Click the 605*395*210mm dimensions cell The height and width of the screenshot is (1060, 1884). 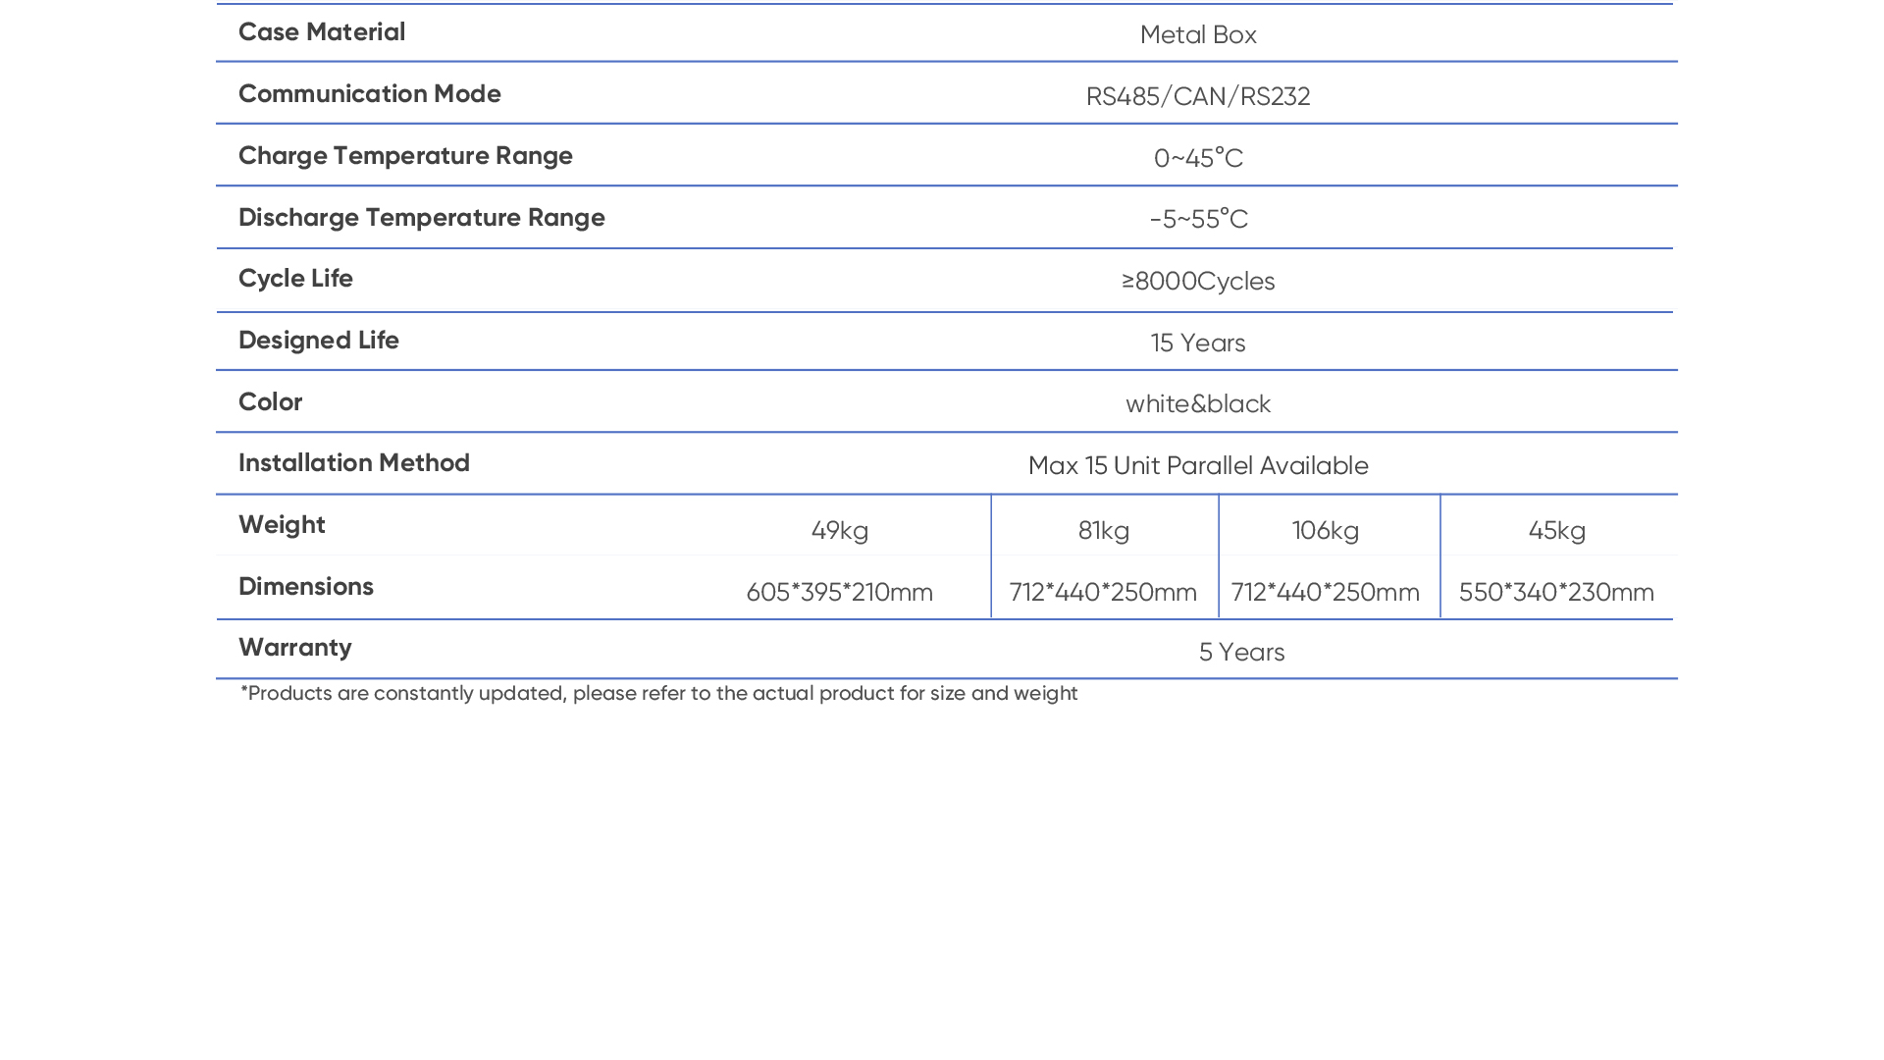840,593
